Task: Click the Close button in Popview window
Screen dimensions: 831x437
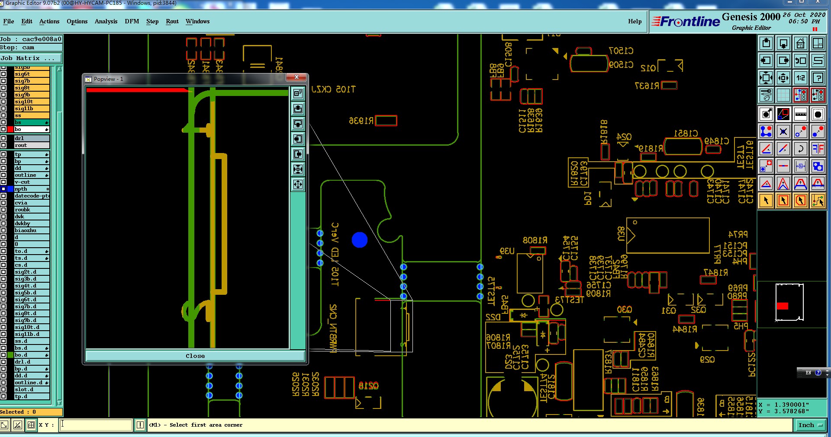Action: [195, 356]
